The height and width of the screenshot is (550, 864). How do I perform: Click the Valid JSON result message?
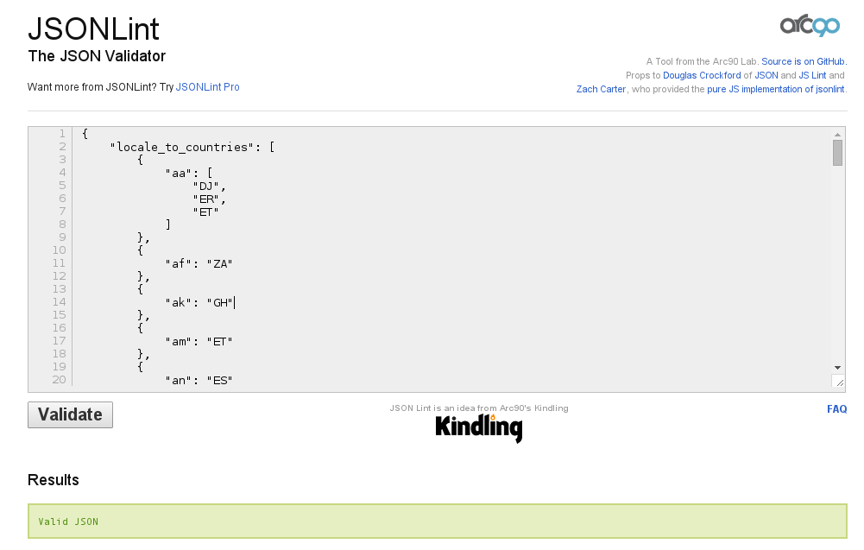tap(68, 522)
